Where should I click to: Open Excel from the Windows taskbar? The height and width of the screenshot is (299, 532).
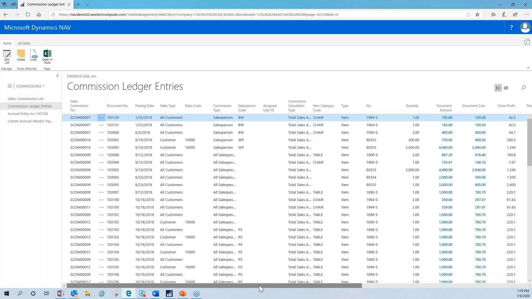point(169,293)
